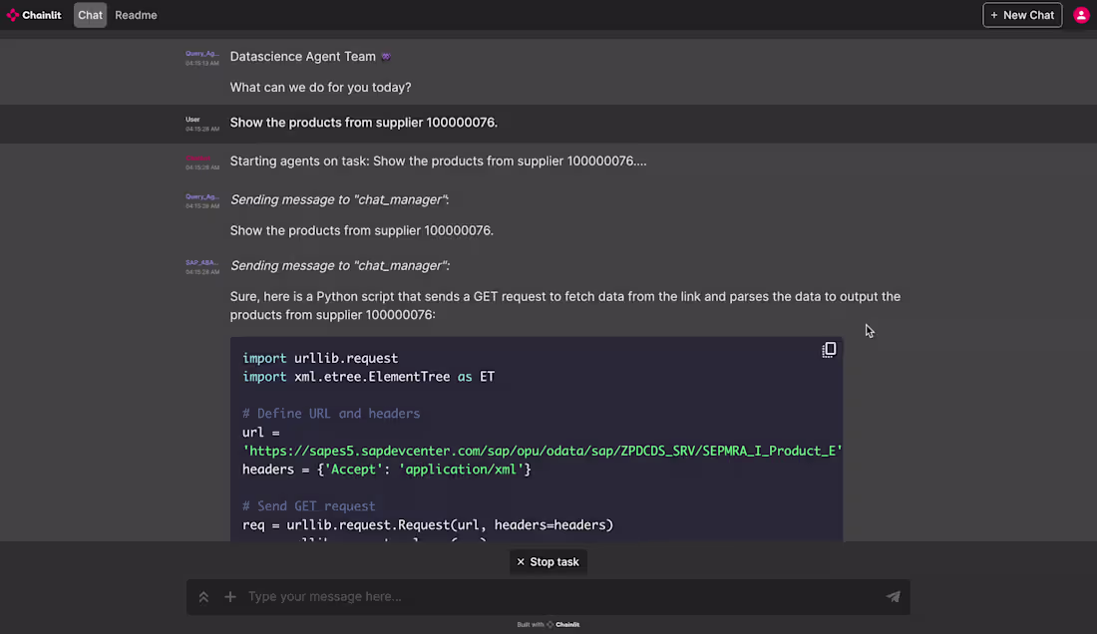The width and height of the screenshot is (1097, 634).
Task: Click the send message paper plane icon
Action: click(893, 597)
